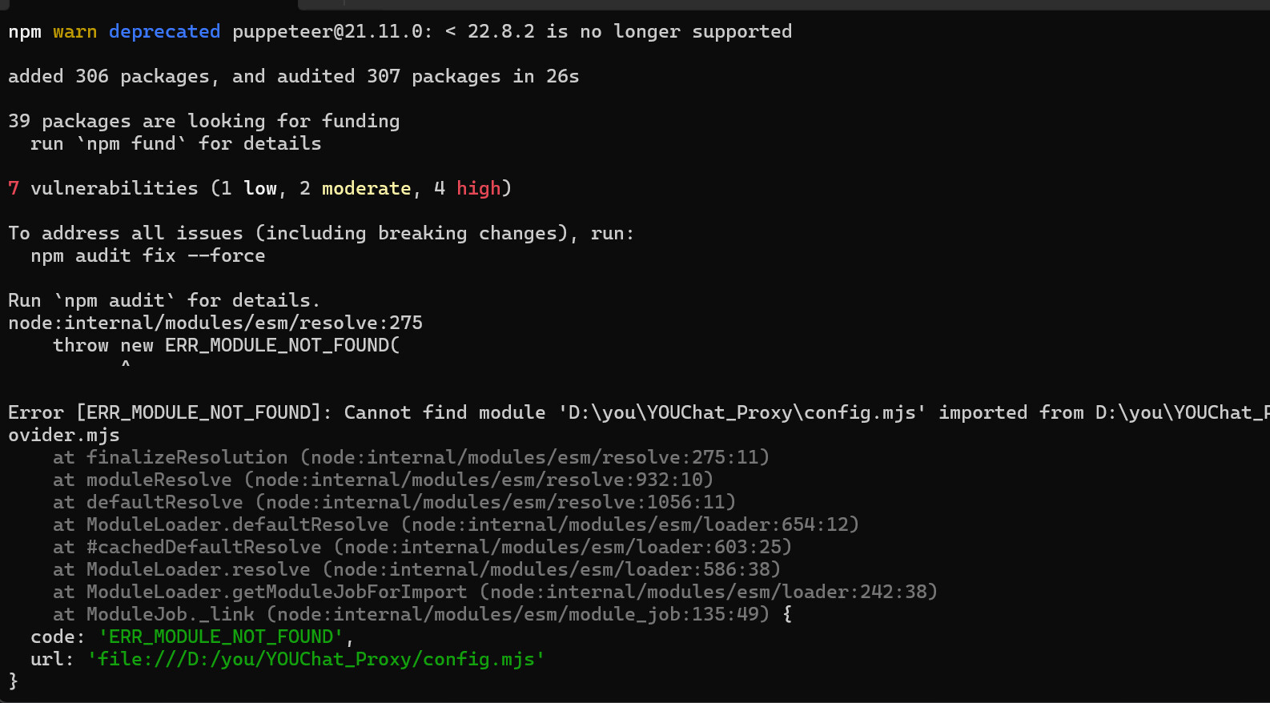This screenshot has width=1270, height=703.
Task: Click the 'npm audit fix --force' command text
Action: (x=148, y=255)
